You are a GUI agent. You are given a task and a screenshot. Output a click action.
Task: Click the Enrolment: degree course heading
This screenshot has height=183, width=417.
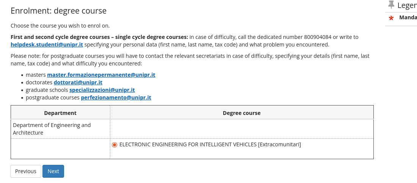click(x=58, y=11)
